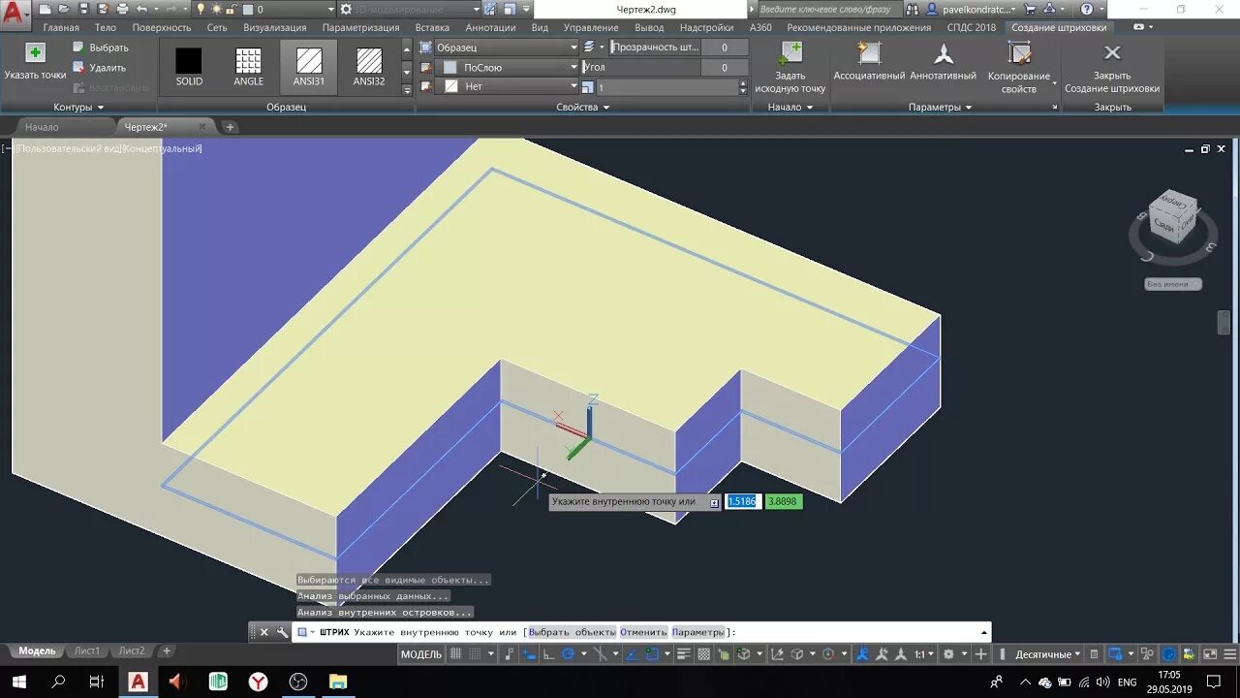The height and width of the screenshot is (698, 1240).
Task: Expand the Свойства panel
Action: 583,107
